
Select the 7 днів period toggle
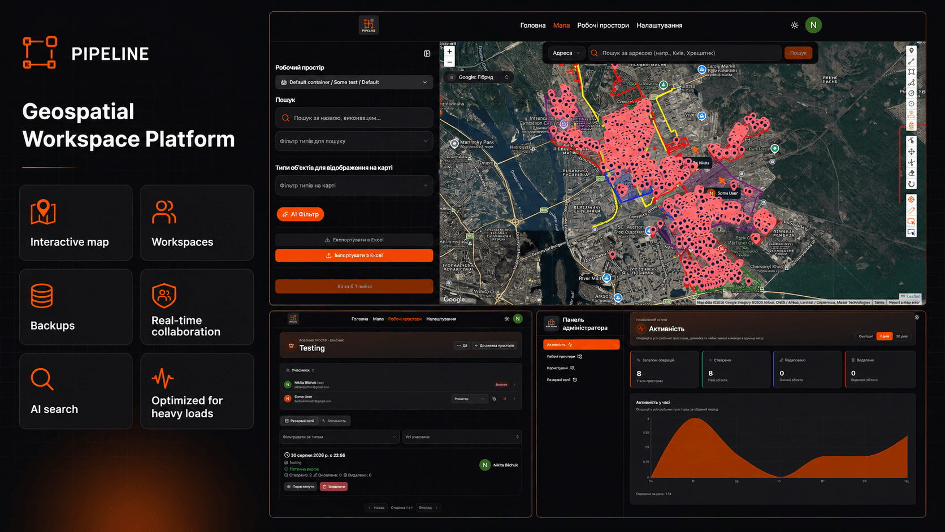[x=885, y=336]
